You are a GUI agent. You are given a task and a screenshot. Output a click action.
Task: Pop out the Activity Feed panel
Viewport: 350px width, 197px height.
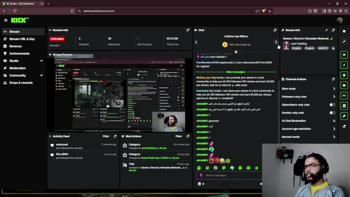click(115, 136)
